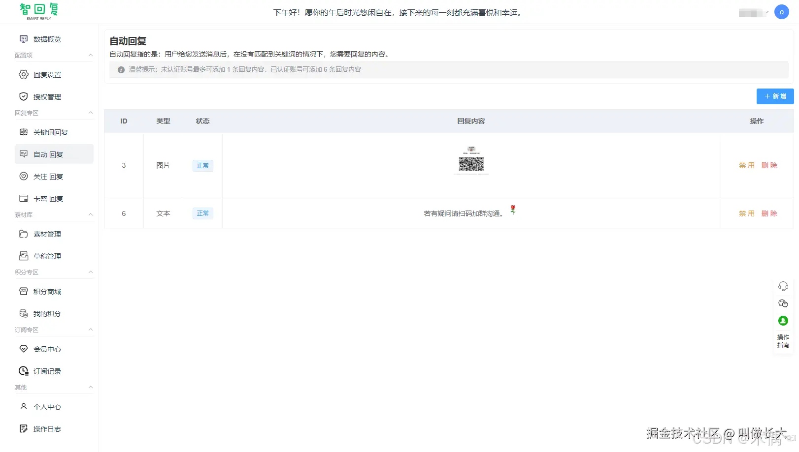This screenshot has width=799, height=452.
Task: Toggle the 正常 status badge for ID 3
Action: [x=202, y=165]
